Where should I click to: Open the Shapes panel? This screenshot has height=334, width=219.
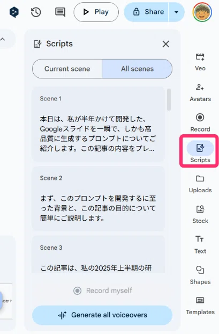pos(200,275)
